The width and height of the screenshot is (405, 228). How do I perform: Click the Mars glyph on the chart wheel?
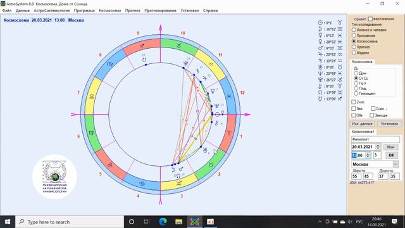click(x=181, y=169)
